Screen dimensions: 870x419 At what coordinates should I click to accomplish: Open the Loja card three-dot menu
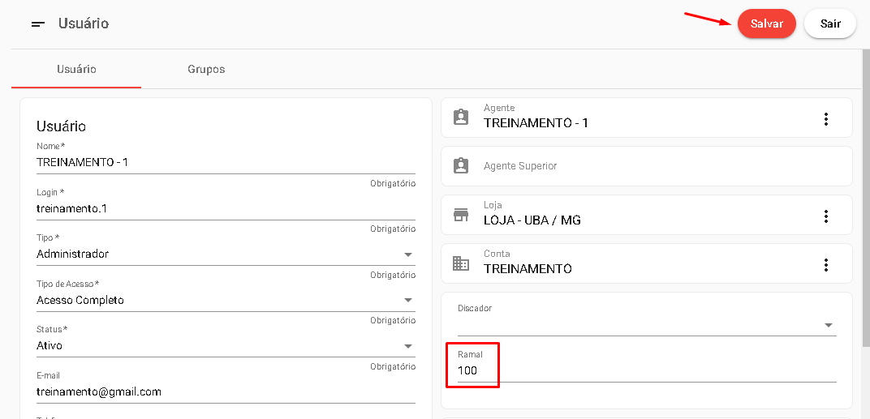(826, 216)
